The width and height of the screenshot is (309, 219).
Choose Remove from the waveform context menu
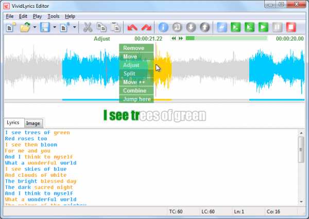(136, 48)
